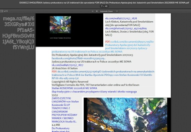Click 'Do Prokuratury Apelacyjnej dot. katastrofy pod Smoleńskiem 20170203' text

click(x=92, y=55)
